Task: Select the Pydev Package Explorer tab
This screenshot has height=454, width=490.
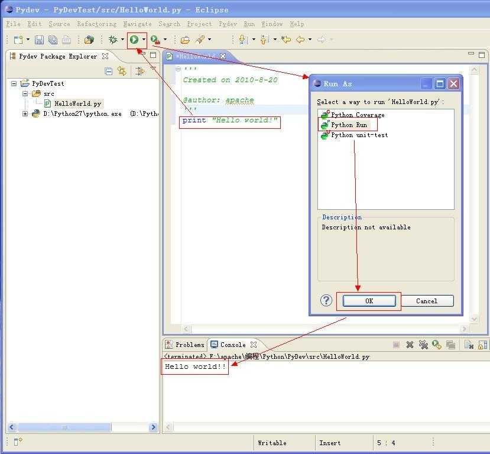Action: (x=58, y=57)
